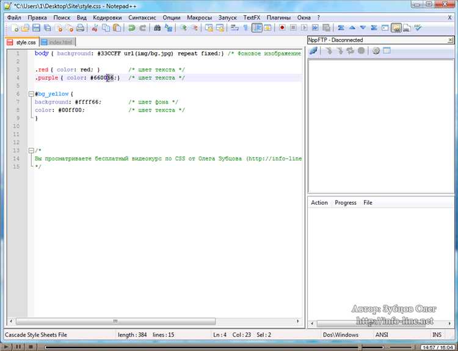
Task: Toggle show all characters pilcrow icon
Action: [246, 28]
